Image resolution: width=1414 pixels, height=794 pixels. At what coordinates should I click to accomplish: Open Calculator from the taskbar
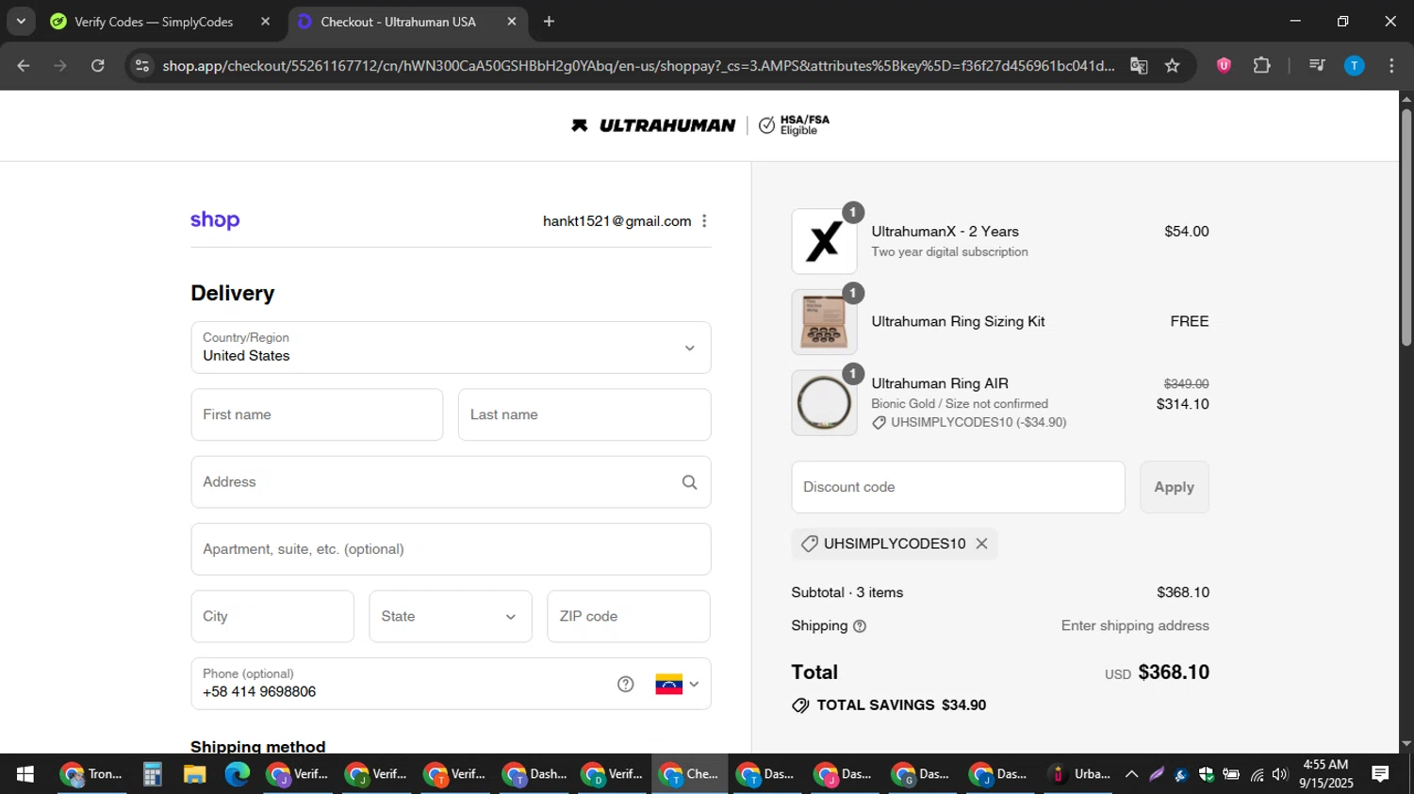point(153,774)
